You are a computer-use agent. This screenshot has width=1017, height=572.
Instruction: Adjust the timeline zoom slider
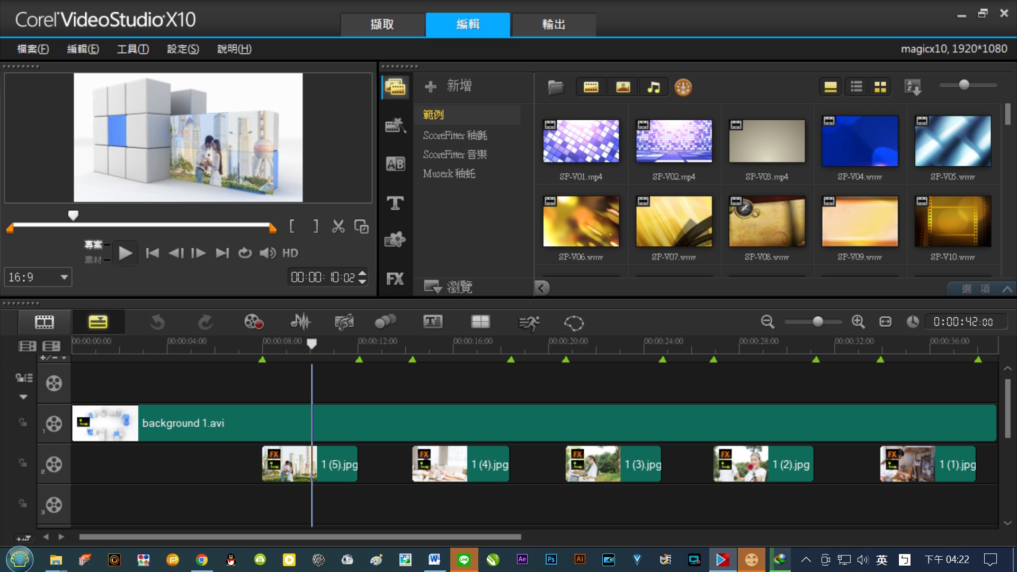pyautogui.click(x=818, y=321)
